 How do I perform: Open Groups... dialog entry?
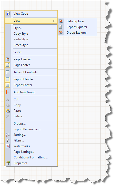[x=19, y=123]
